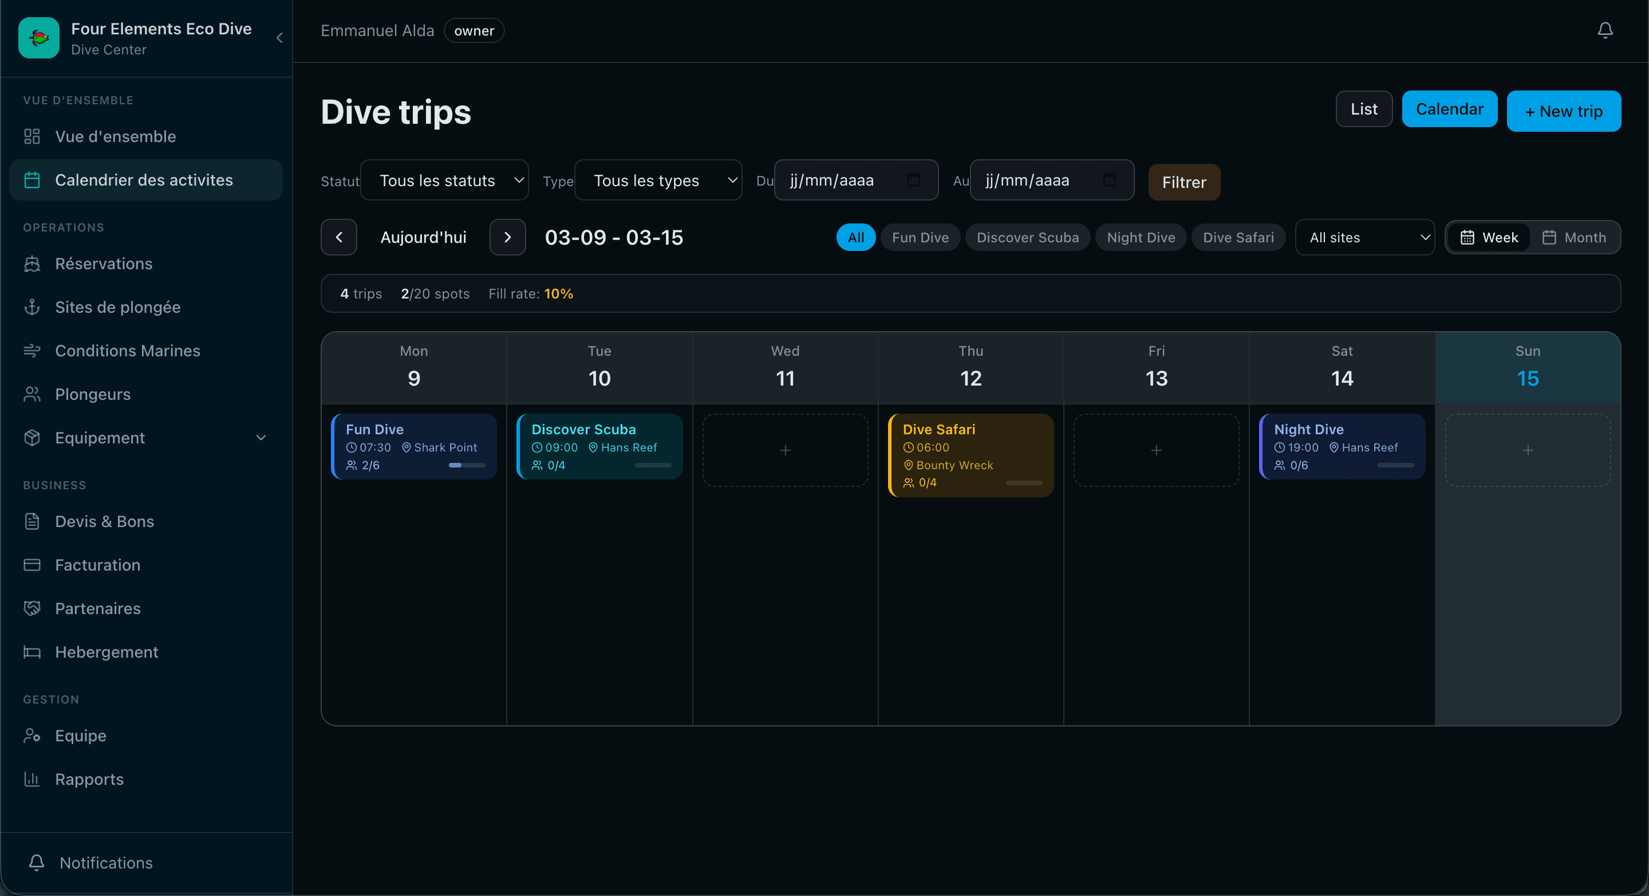Enable the Night Dive filter

pyautogui.click(x=1141, y=237)
